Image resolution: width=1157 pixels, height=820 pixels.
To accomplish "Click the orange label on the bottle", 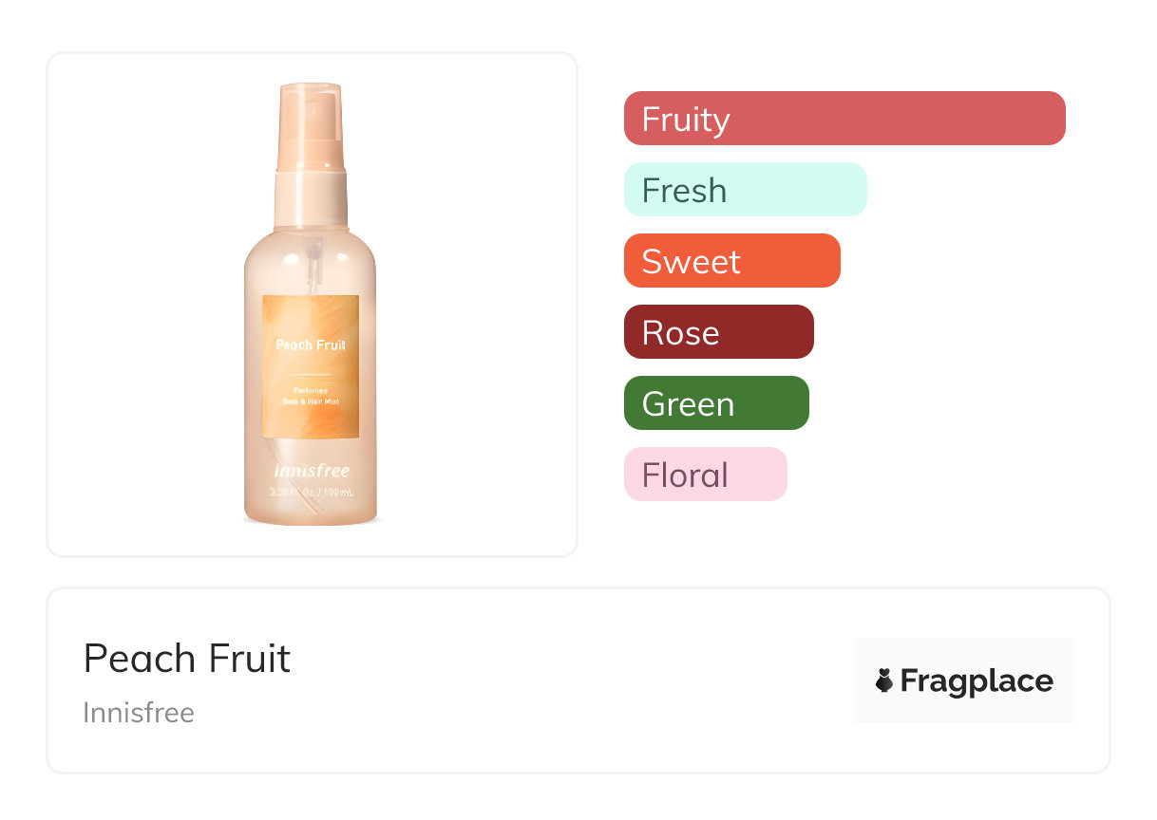I will tap(311, 366).
